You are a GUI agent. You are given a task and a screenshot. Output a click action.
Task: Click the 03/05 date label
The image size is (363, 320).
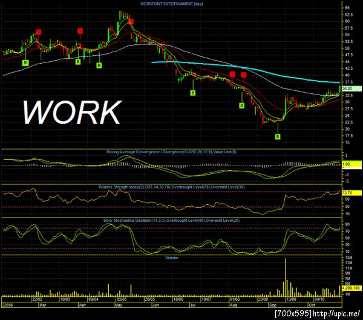click(x=122, y=299)
